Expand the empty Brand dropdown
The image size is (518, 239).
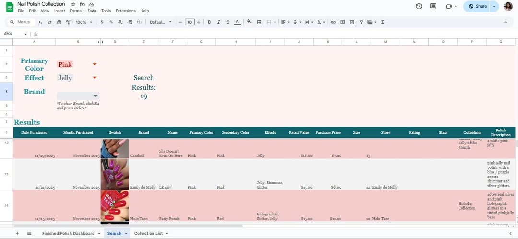(95, 96)
